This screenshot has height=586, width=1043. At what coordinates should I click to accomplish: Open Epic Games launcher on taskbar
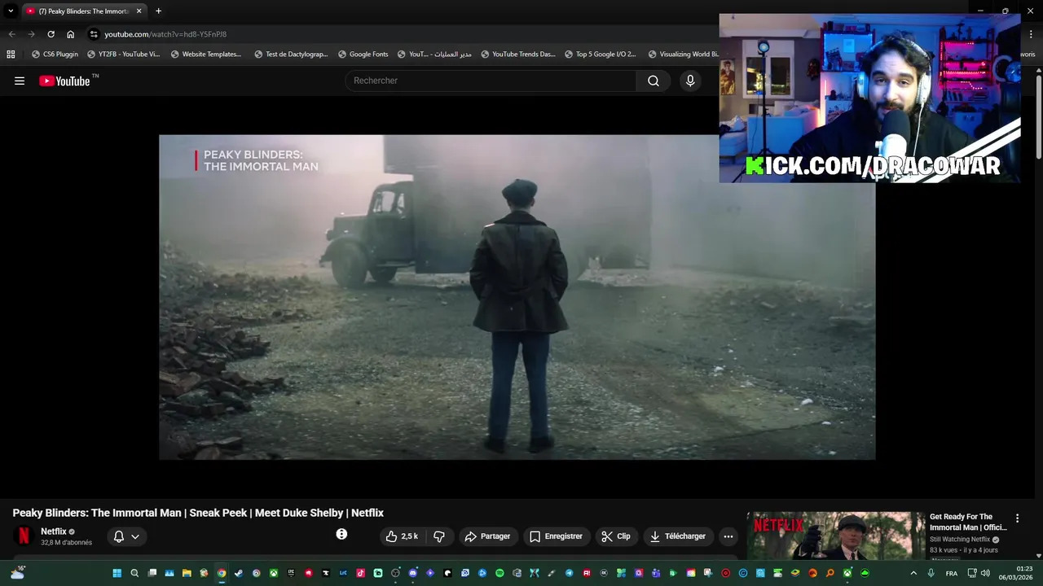291,573
